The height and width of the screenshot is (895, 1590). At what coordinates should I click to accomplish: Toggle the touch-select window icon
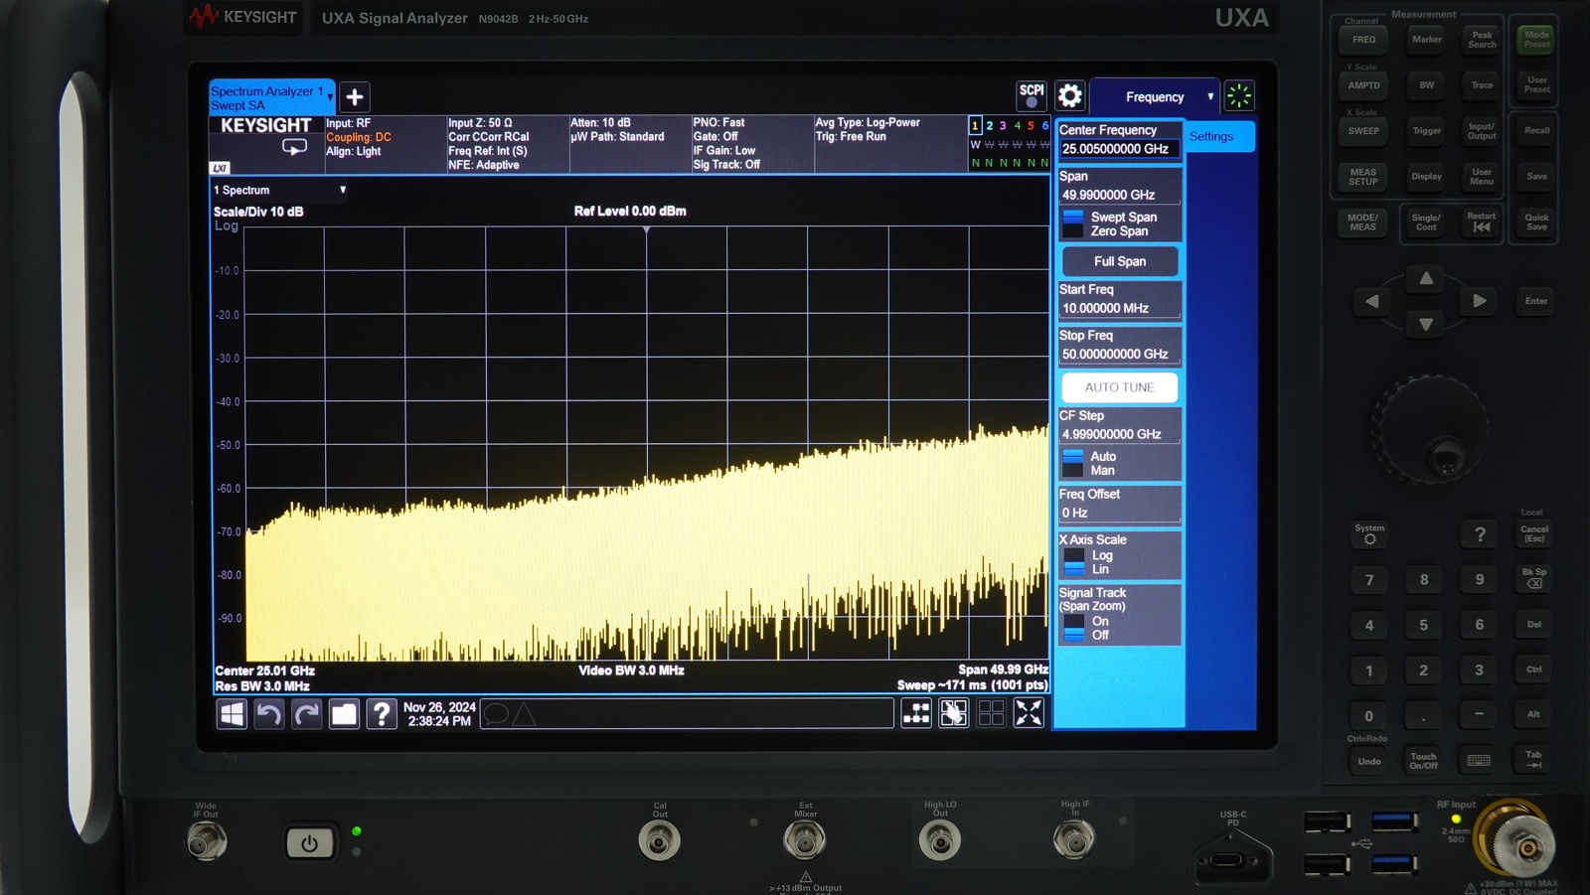click(x=954, y=712)
